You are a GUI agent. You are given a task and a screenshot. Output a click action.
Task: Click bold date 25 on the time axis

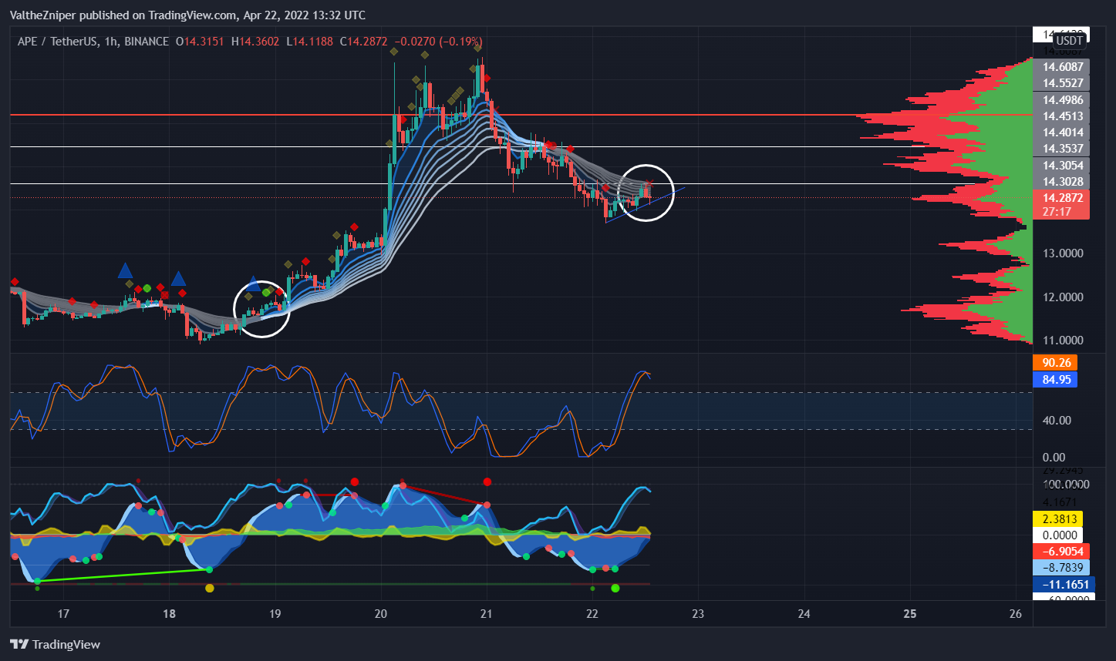coord(910,614)
